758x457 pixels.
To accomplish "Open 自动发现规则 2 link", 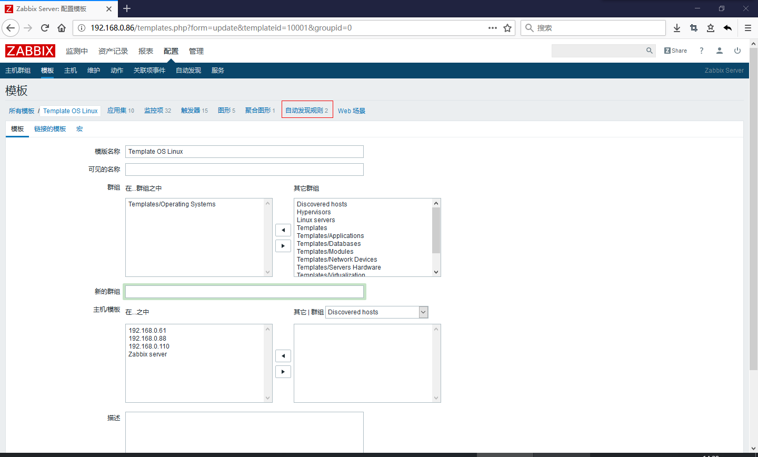I will [x=307, y=111].
